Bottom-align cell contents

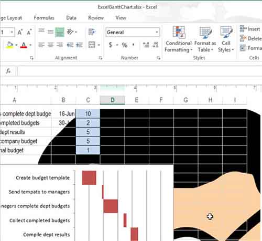60,32
